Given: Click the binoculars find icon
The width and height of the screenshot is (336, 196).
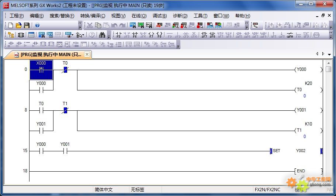Looking at the screenshot, I should tap(102, 35).
